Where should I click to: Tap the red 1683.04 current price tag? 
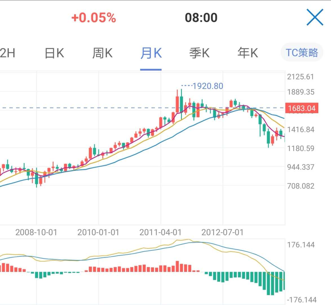click(302, 108)
